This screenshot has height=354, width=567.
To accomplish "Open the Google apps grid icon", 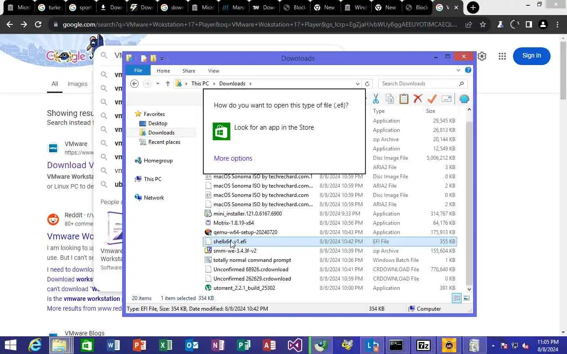I will [x=502, y=56].
